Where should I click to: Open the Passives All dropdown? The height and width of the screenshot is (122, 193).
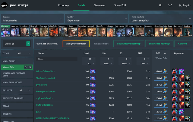(x=25, y=90)
